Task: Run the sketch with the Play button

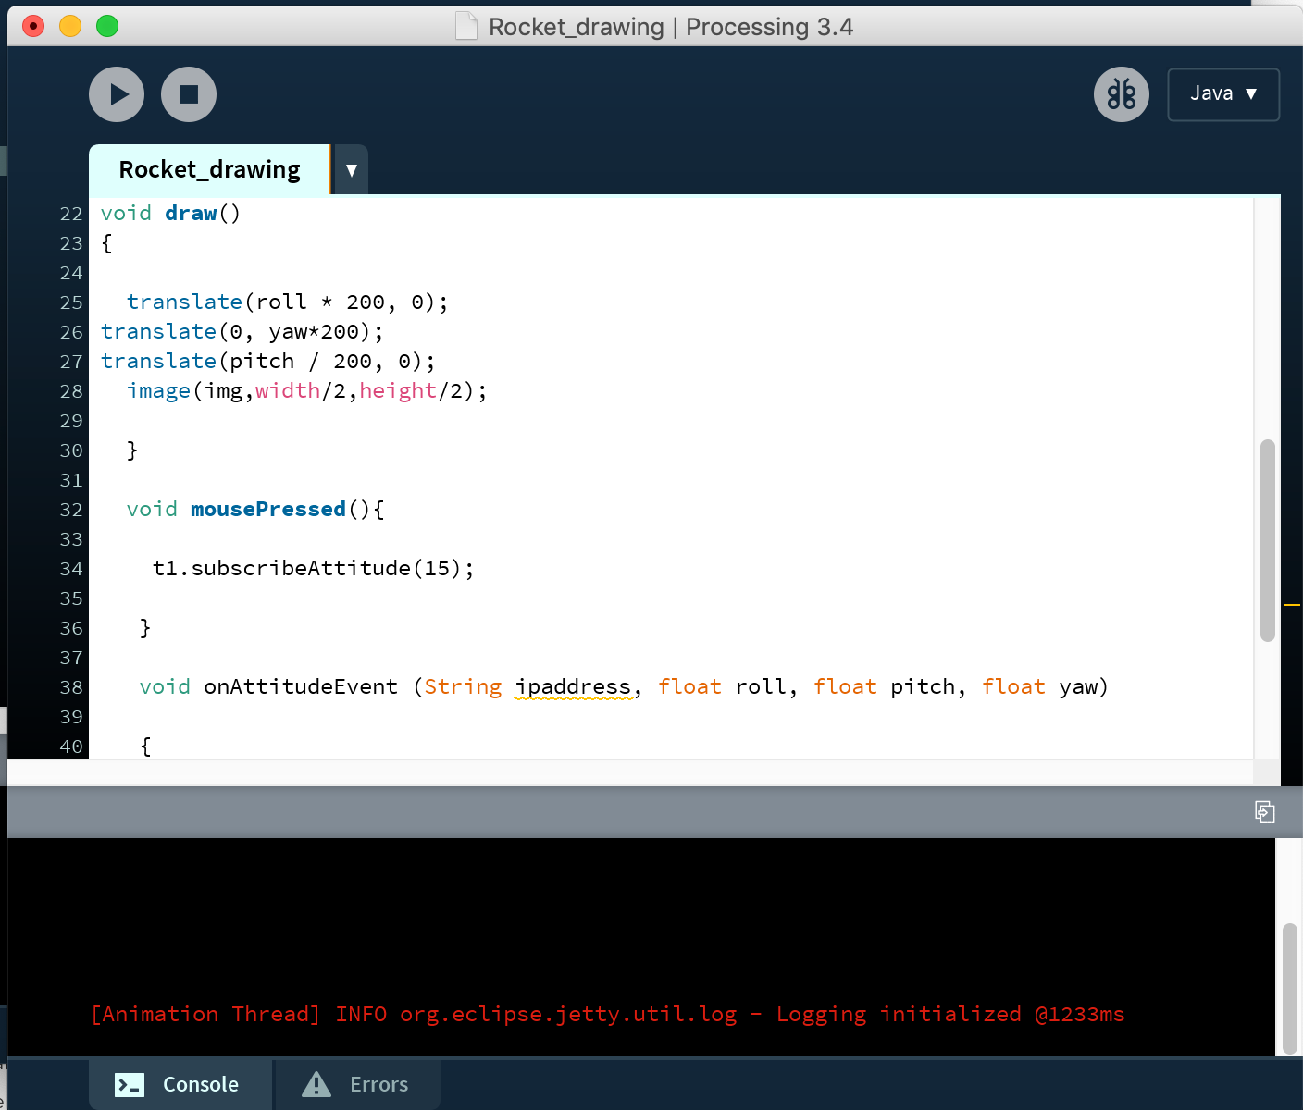Action: coord(117,94)
